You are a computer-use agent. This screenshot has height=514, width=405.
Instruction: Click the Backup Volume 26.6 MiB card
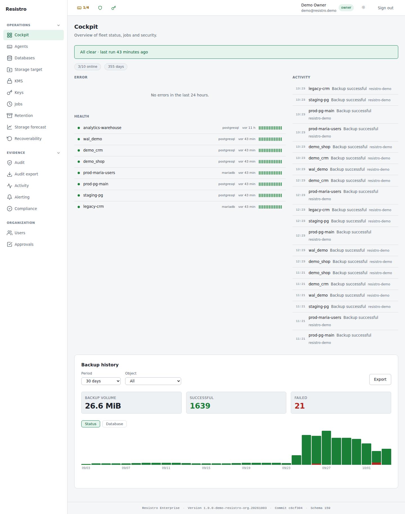point(131,403)
